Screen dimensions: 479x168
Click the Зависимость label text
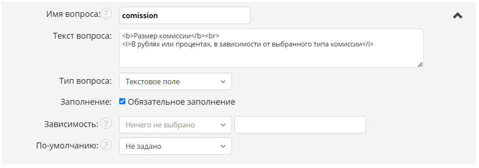click(72, 124)
